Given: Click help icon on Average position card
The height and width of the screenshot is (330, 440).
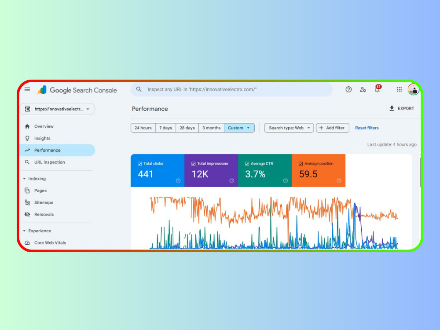Looking at the screenshot, I should [339, 181].
